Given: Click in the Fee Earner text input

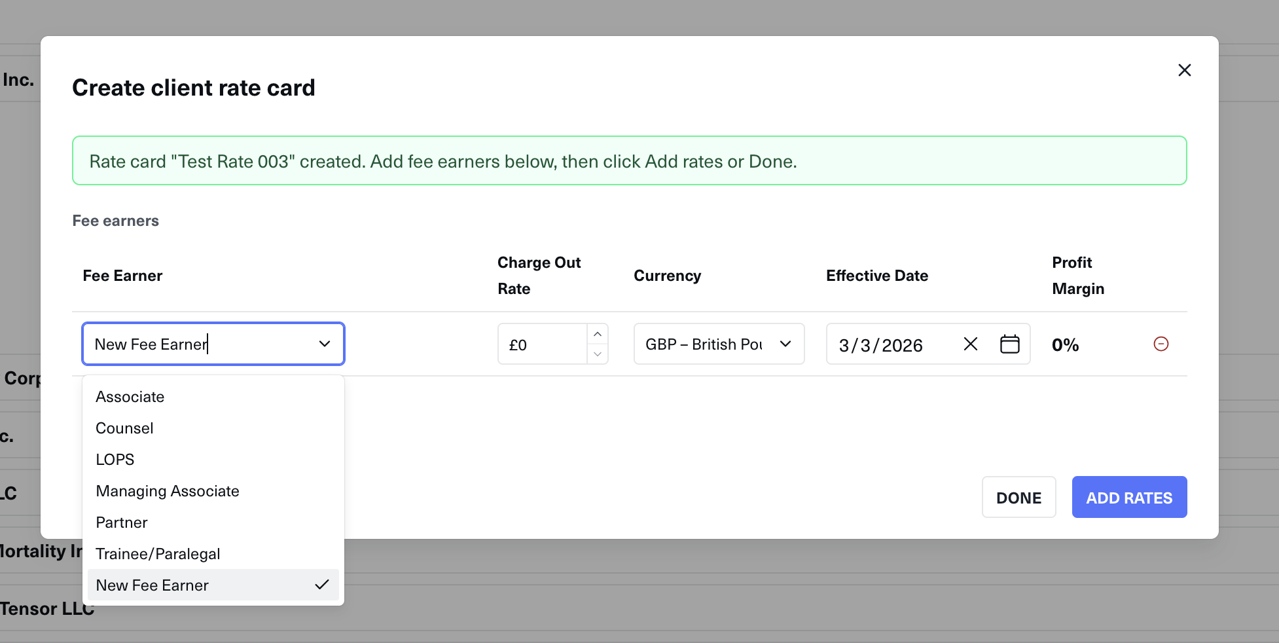Looking at the screenshot, I should (x=196, y=344).
